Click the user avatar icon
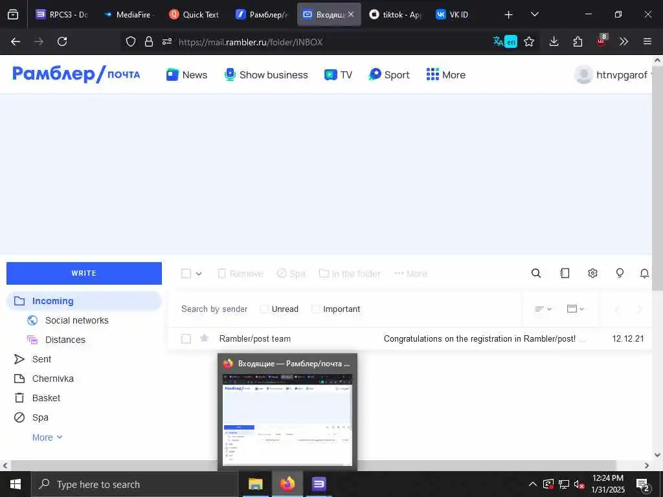663x497 pixels. (583, 75)
